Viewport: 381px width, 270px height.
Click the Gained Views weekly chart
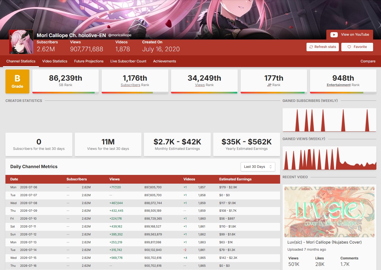click(329, 158)
